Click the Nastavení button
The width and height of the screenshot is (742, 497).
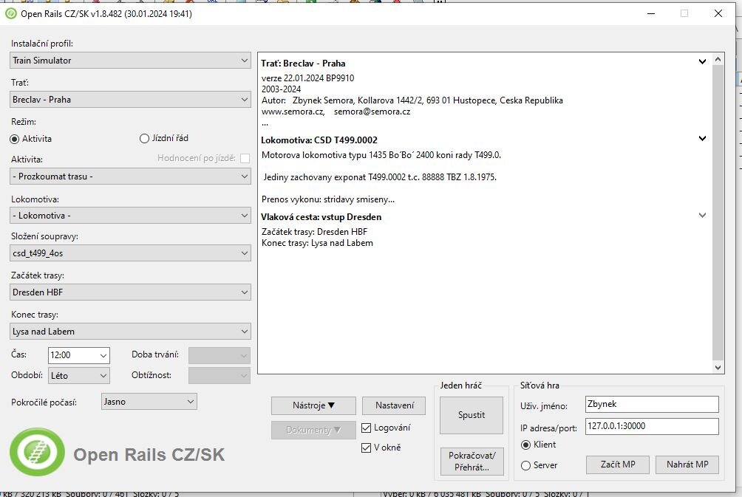[x=394, y=405]
